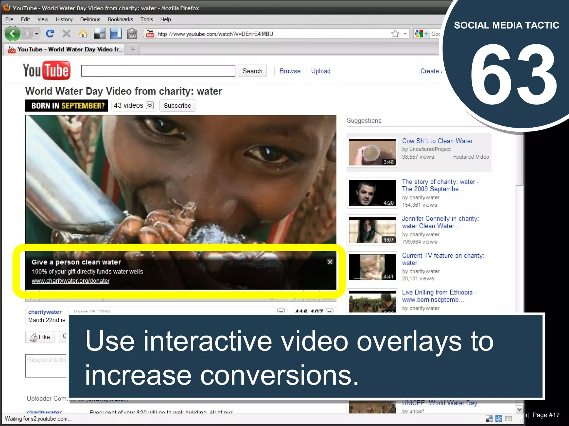Open the View menu
This screenshot has height=426, width=569.
click(43, 19)
